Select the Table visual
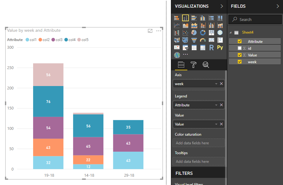Viewport: 283px width, 185px height. pyautogui.click(x=194, y=47)
